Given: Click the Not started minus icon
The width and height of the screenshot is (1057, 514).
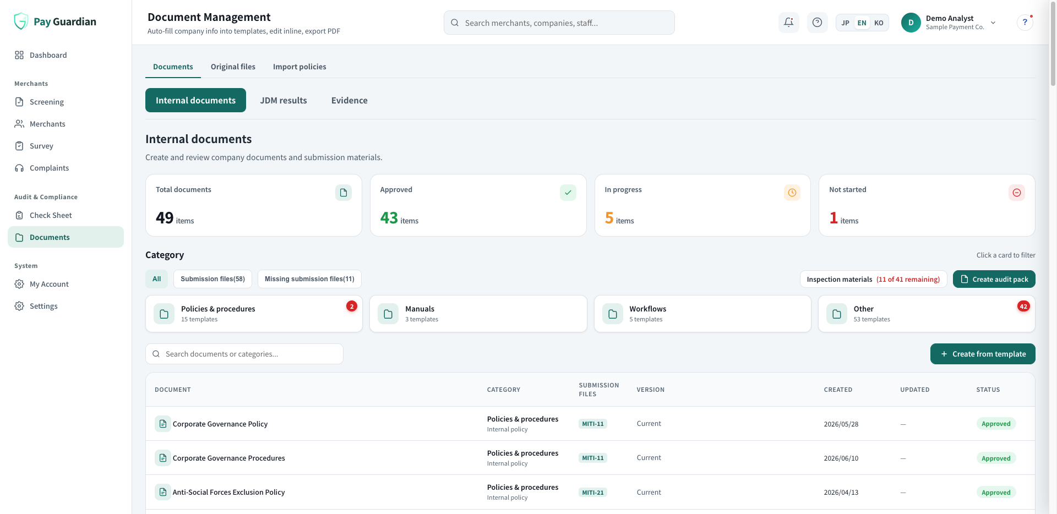Looking at the screenshot, I should point(1017,193).
